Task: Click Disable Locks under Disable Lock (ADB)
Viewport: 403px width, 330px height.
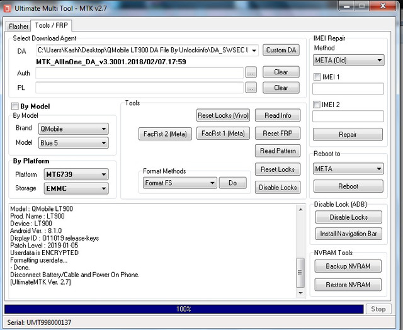Action: coord(348,217)
